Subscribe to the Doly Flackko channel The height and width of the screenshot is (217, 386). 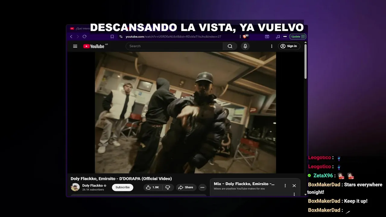(122, 187)
